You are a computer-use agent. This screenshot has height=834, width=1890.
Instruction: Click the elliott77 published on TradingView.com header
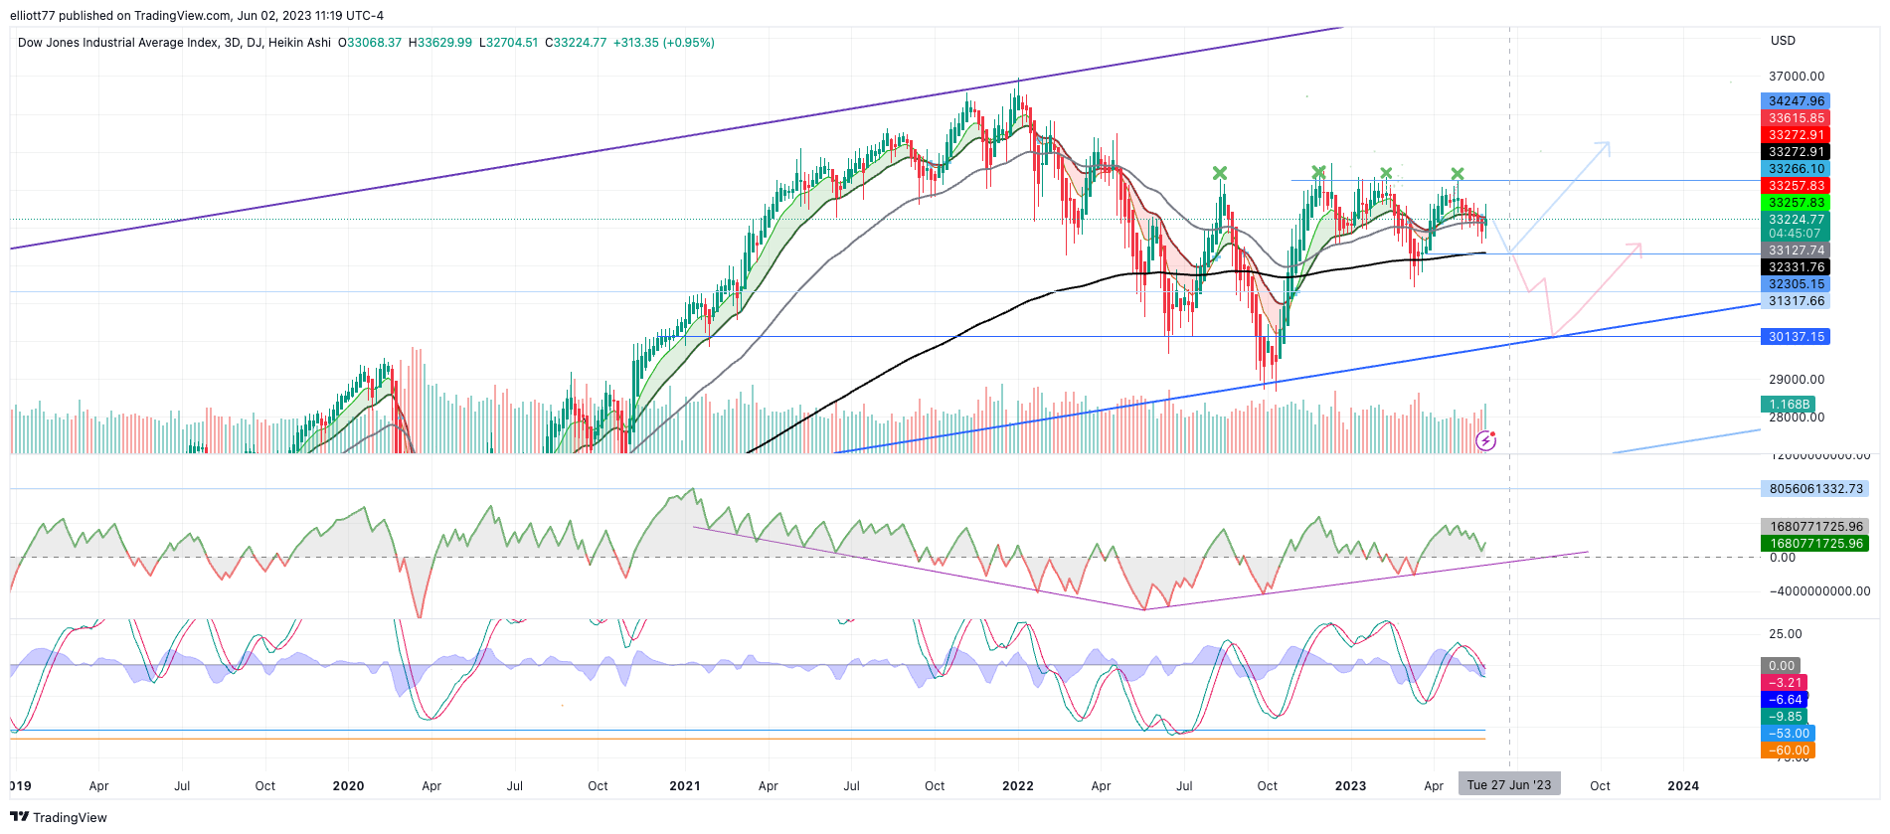pyautogui.click(x=197, y=15)
